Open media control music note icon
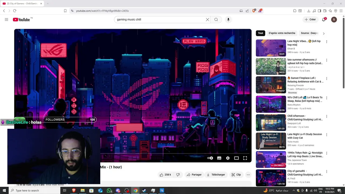 click(314, 11)
